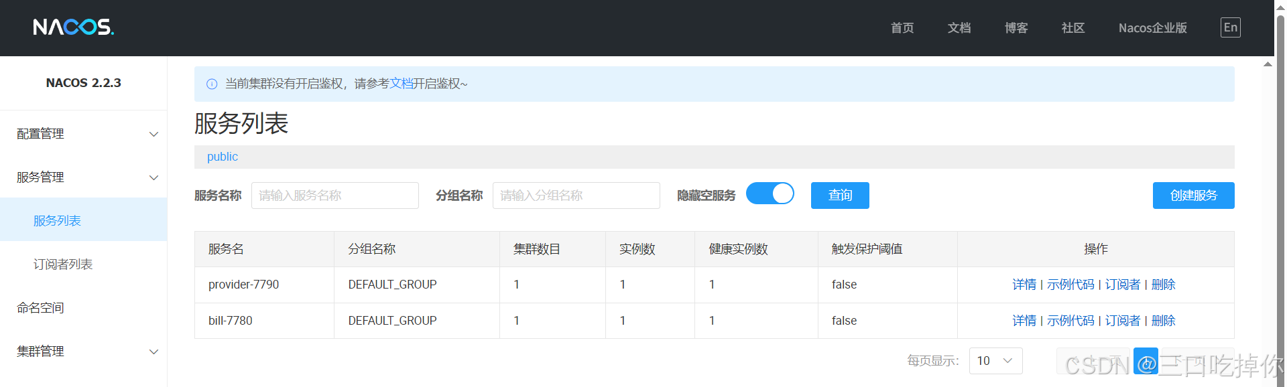Open 订阅者 for bill-7780
Image resolution: width=1287 pixels, height=387 pixels.
click(1123, 321)
